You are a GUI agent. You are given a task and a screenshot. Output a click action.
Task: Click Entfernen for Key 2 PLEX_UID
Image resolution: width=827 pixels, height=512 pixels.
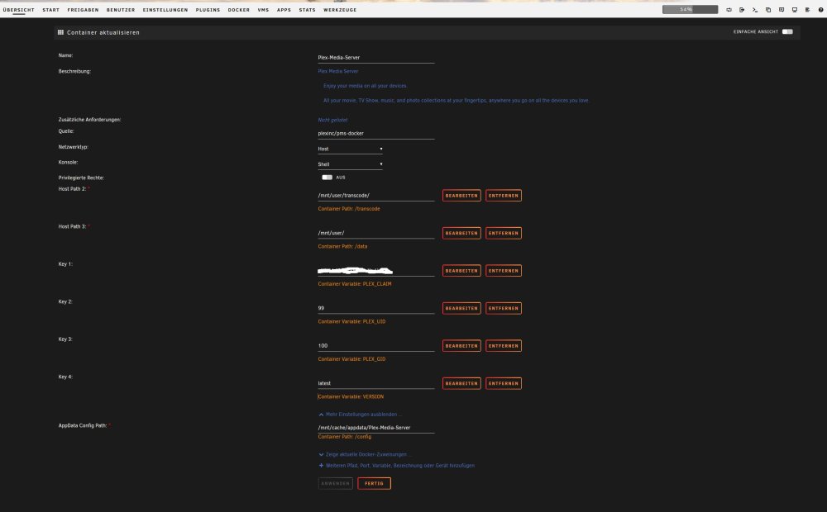(x=503, y=308)
